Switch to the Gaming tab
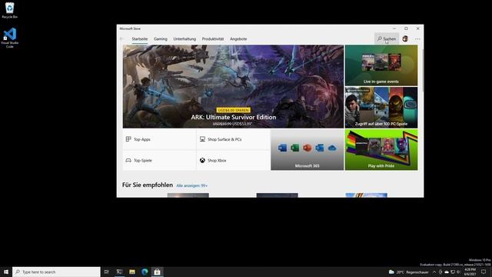The height and width of the screenshot is (277, 492). point(161,39)
